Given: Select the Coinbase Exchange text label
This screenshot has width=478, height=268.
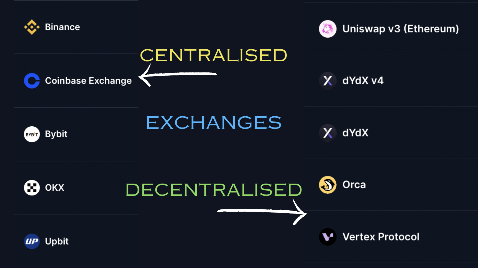Looking at the screenshot, I should pos(88,81).
